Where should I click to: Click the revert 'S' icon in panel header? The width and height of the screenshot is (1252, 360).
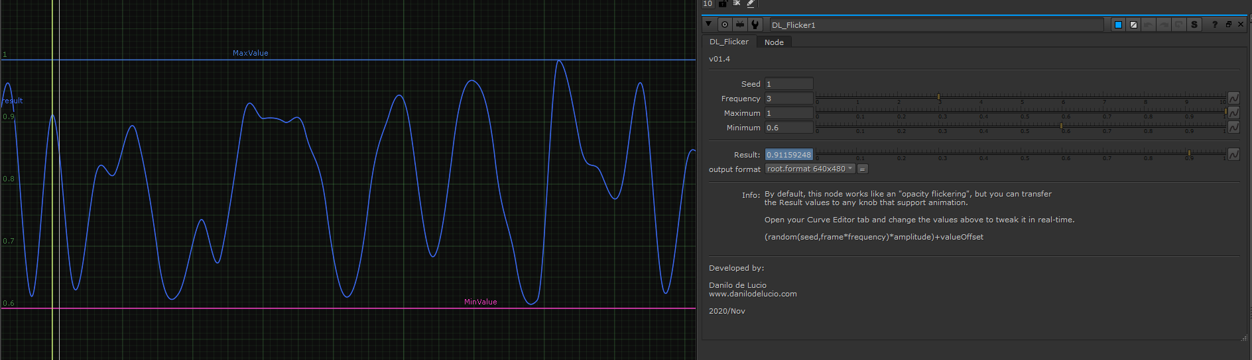coord(1194,24)
